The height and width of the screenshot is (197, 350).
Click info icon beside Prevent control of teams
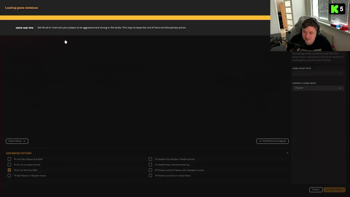click(156, 170)
